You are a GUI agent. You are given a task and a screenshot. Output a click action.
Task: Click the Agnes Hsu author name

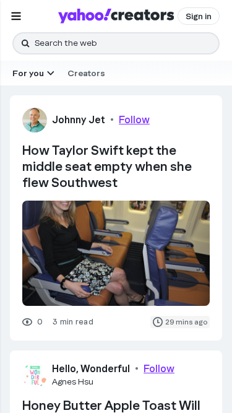(72, 381)
